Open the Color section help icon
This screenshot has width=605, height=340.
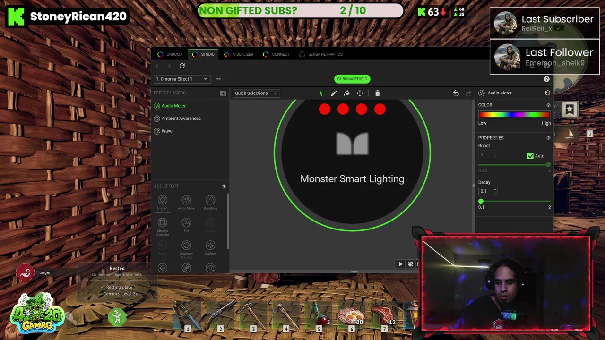point(548,105)
